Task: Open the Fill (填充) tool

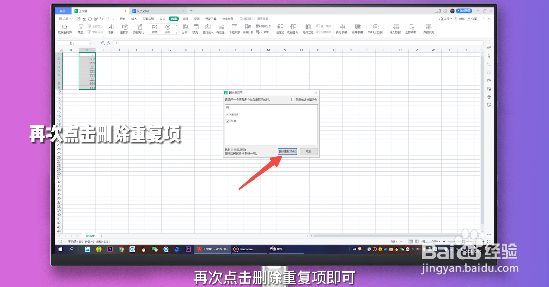Action: pyautogui.click(x=196, y=29)
